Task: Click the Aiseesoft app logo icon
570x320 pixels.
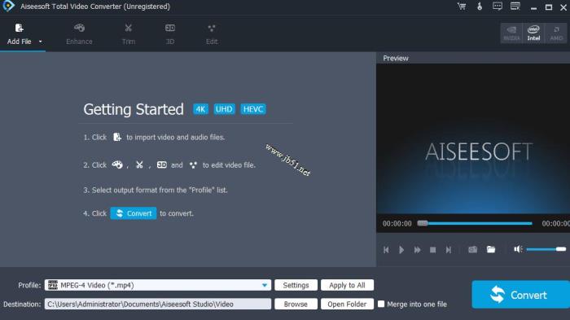Action: tap(8, 6)
